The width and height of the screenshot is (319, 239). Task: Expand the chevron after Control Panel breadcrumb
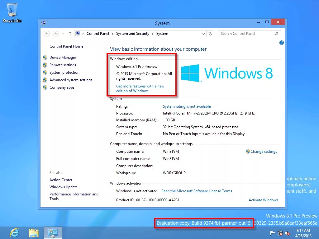[112, 34]
